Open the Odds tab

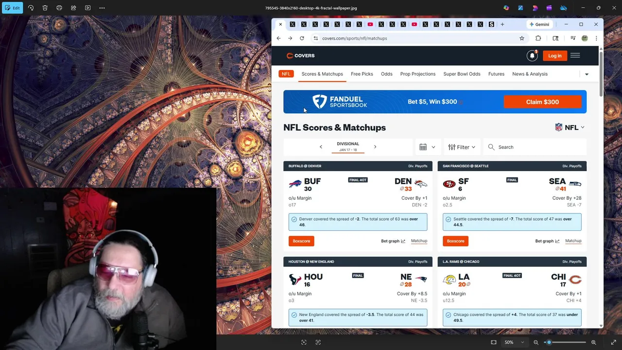387,74
